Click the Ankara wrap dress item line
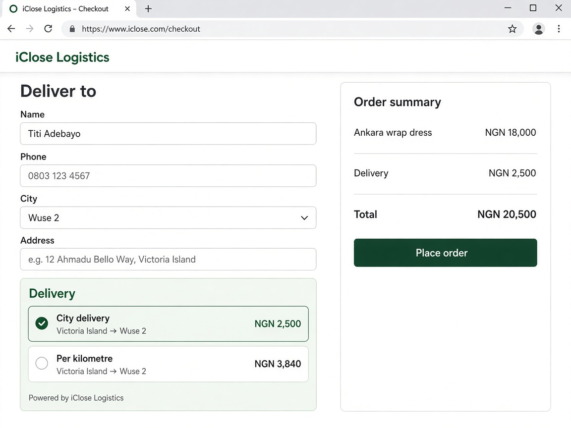This screenshot has width=571, height=428. tap(445, 132)
